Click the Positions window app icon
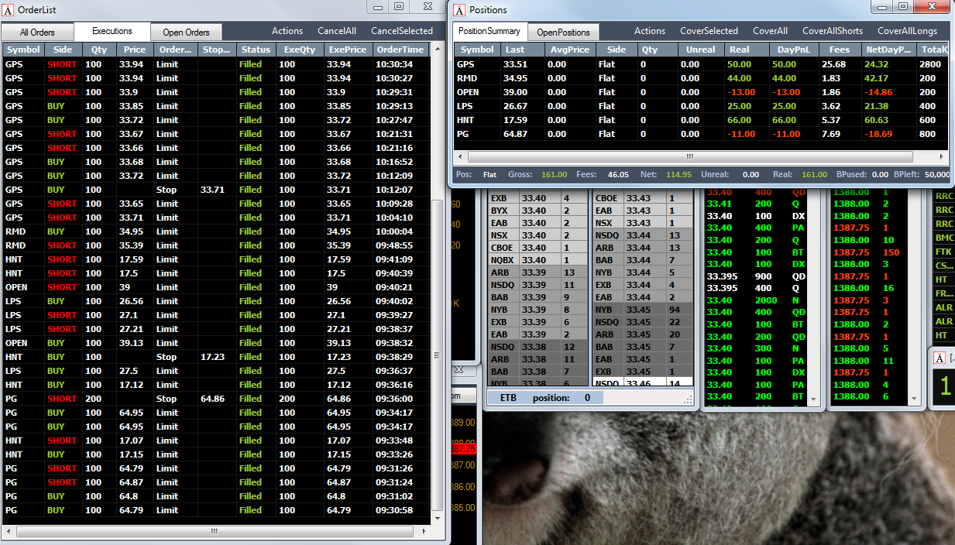The image size is (955, 545). [x=459, y=10]
